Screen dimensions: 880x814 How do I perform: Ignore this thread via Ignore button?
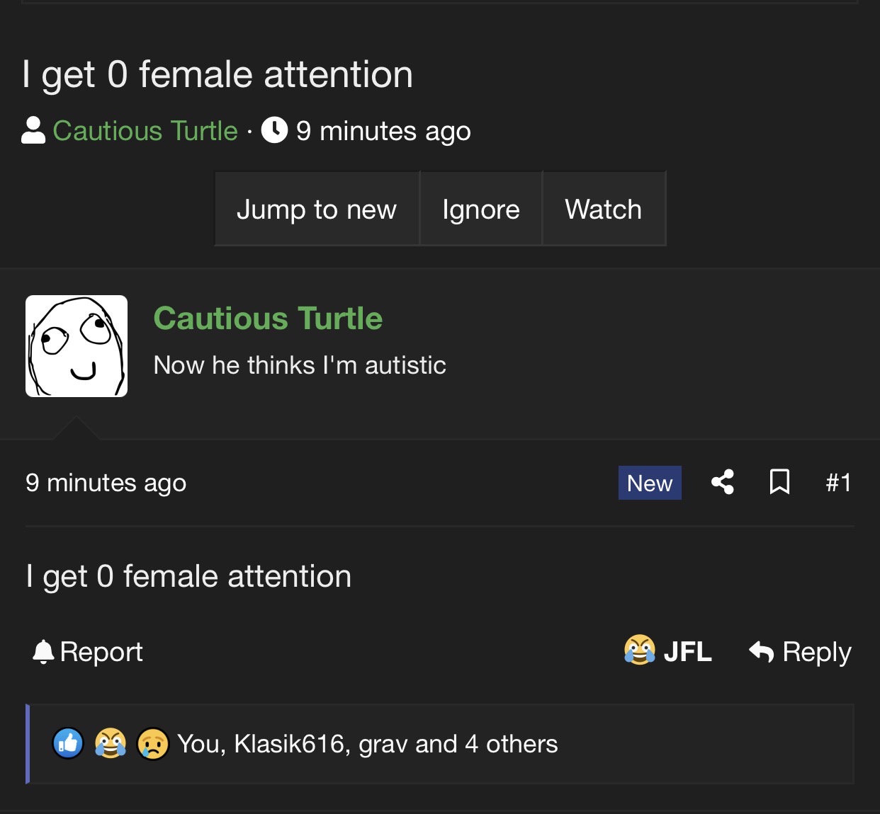click(481, 209)
